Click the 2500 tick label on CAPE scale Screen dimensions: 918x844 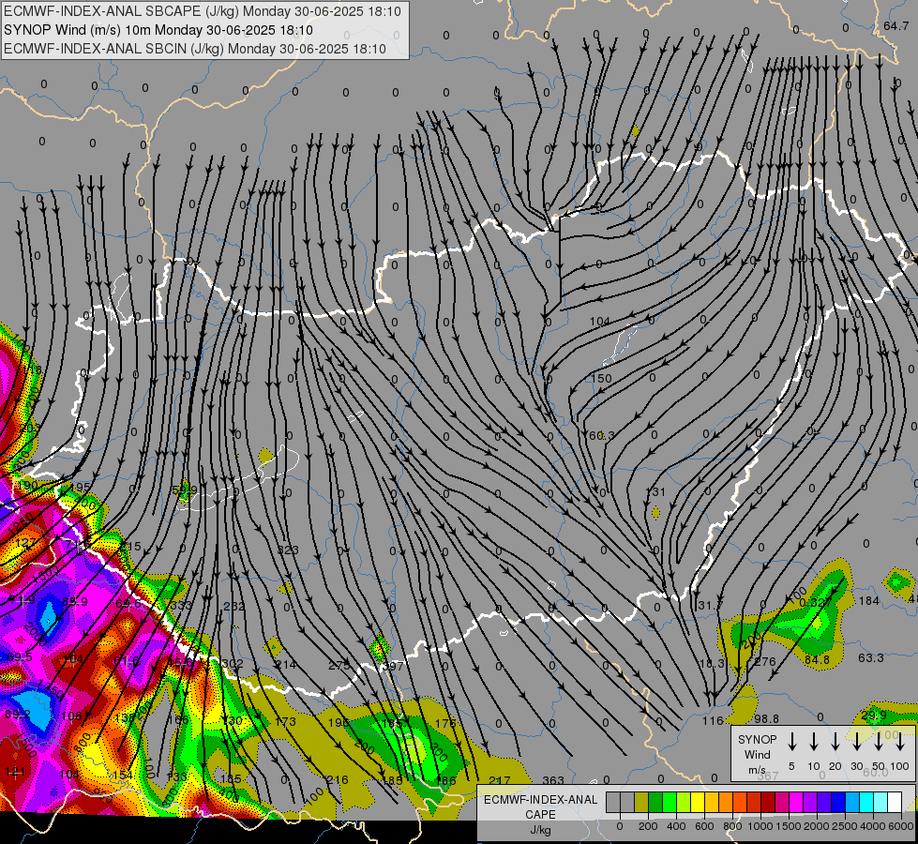845,826
